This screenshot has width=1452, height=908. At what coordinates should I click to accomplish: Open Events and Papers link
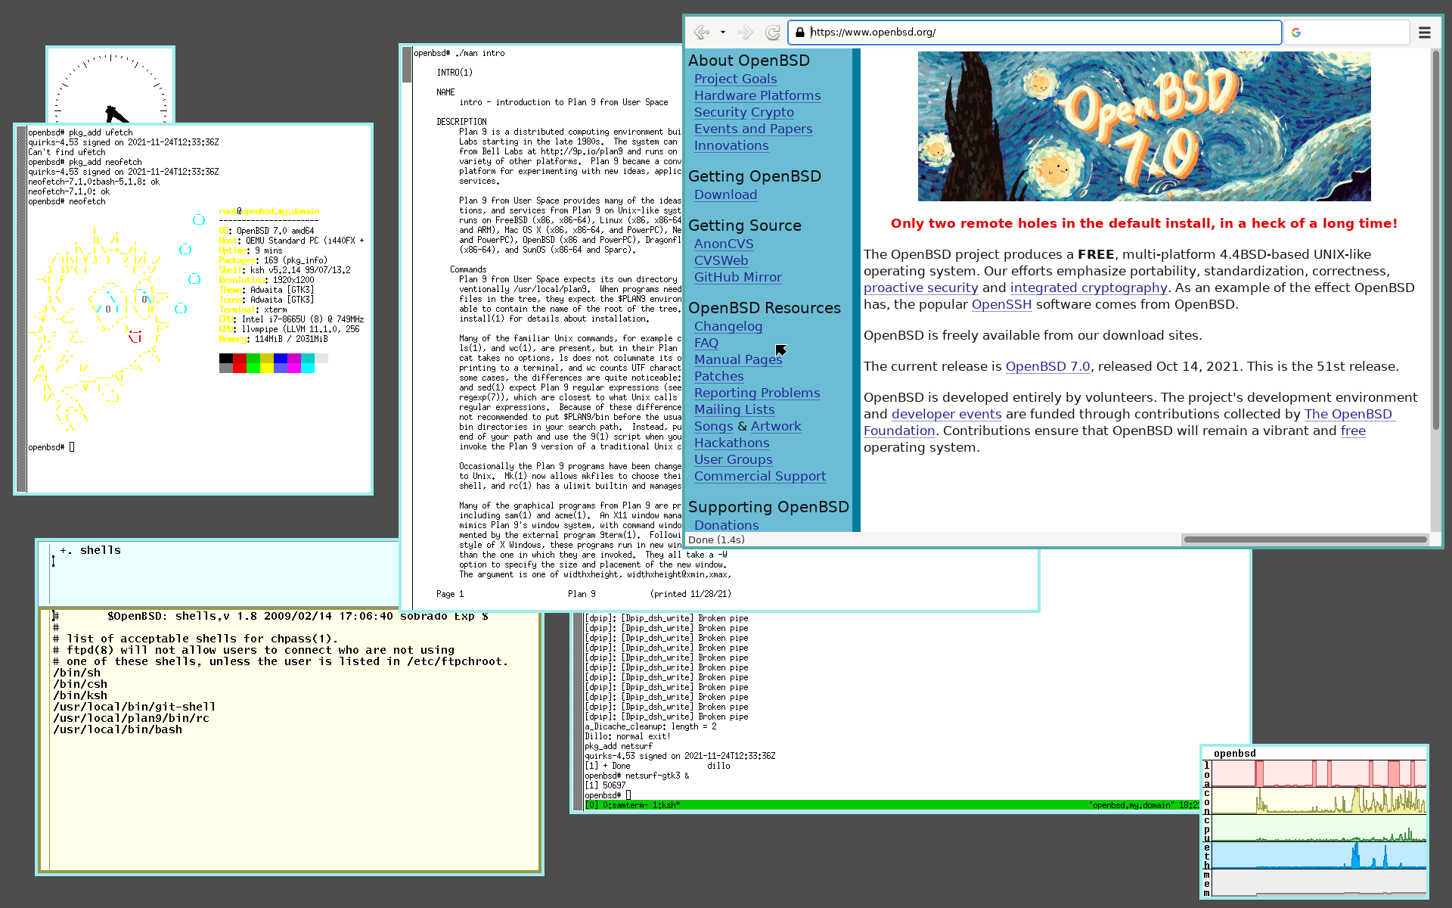[753, 129]
